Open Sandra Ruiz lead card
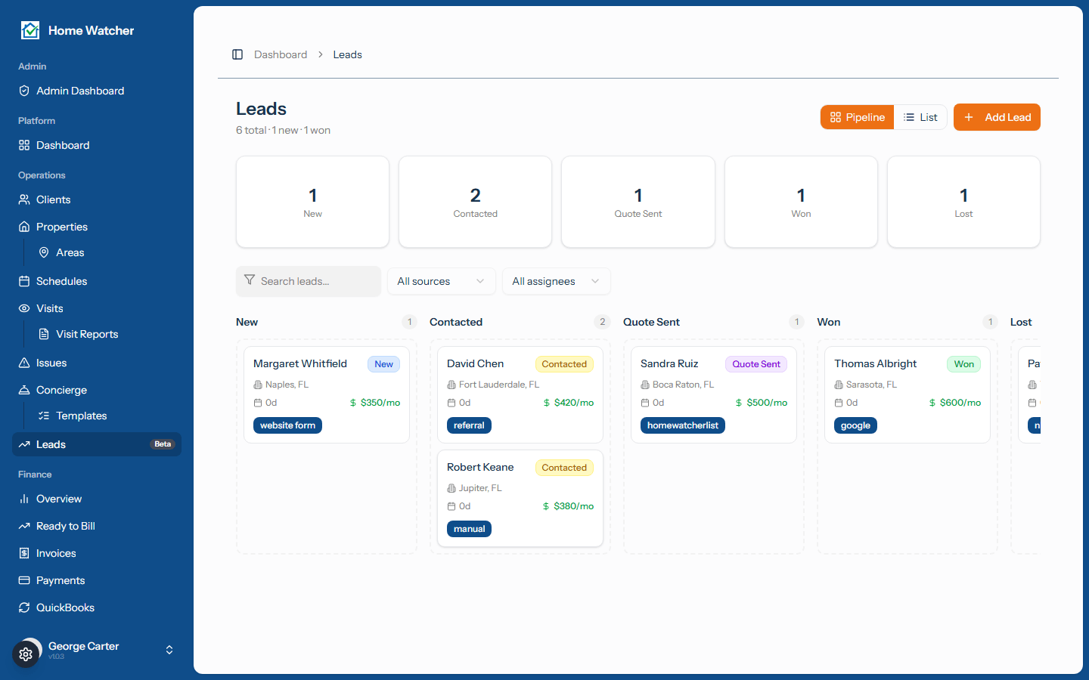 [714, 394]
